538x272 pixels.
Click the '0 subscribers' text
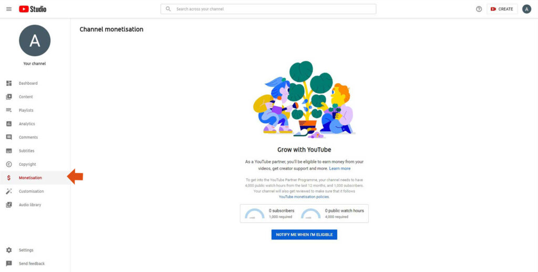[x=282, y=210]
